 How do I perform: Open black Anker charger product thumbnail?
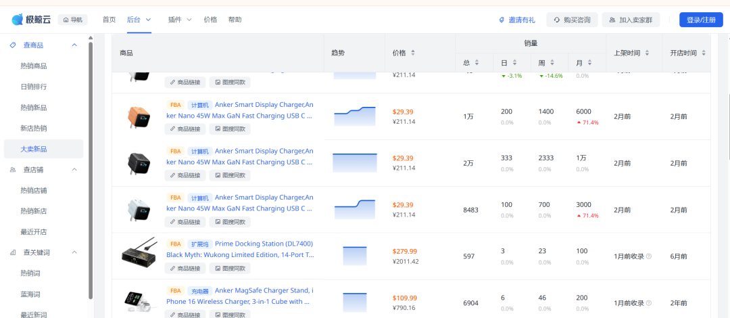tap(139, 163)
